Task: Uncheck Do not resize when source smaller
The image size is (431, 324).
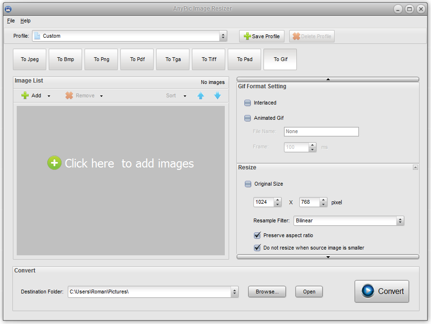Action: click(x=257, y=248)
